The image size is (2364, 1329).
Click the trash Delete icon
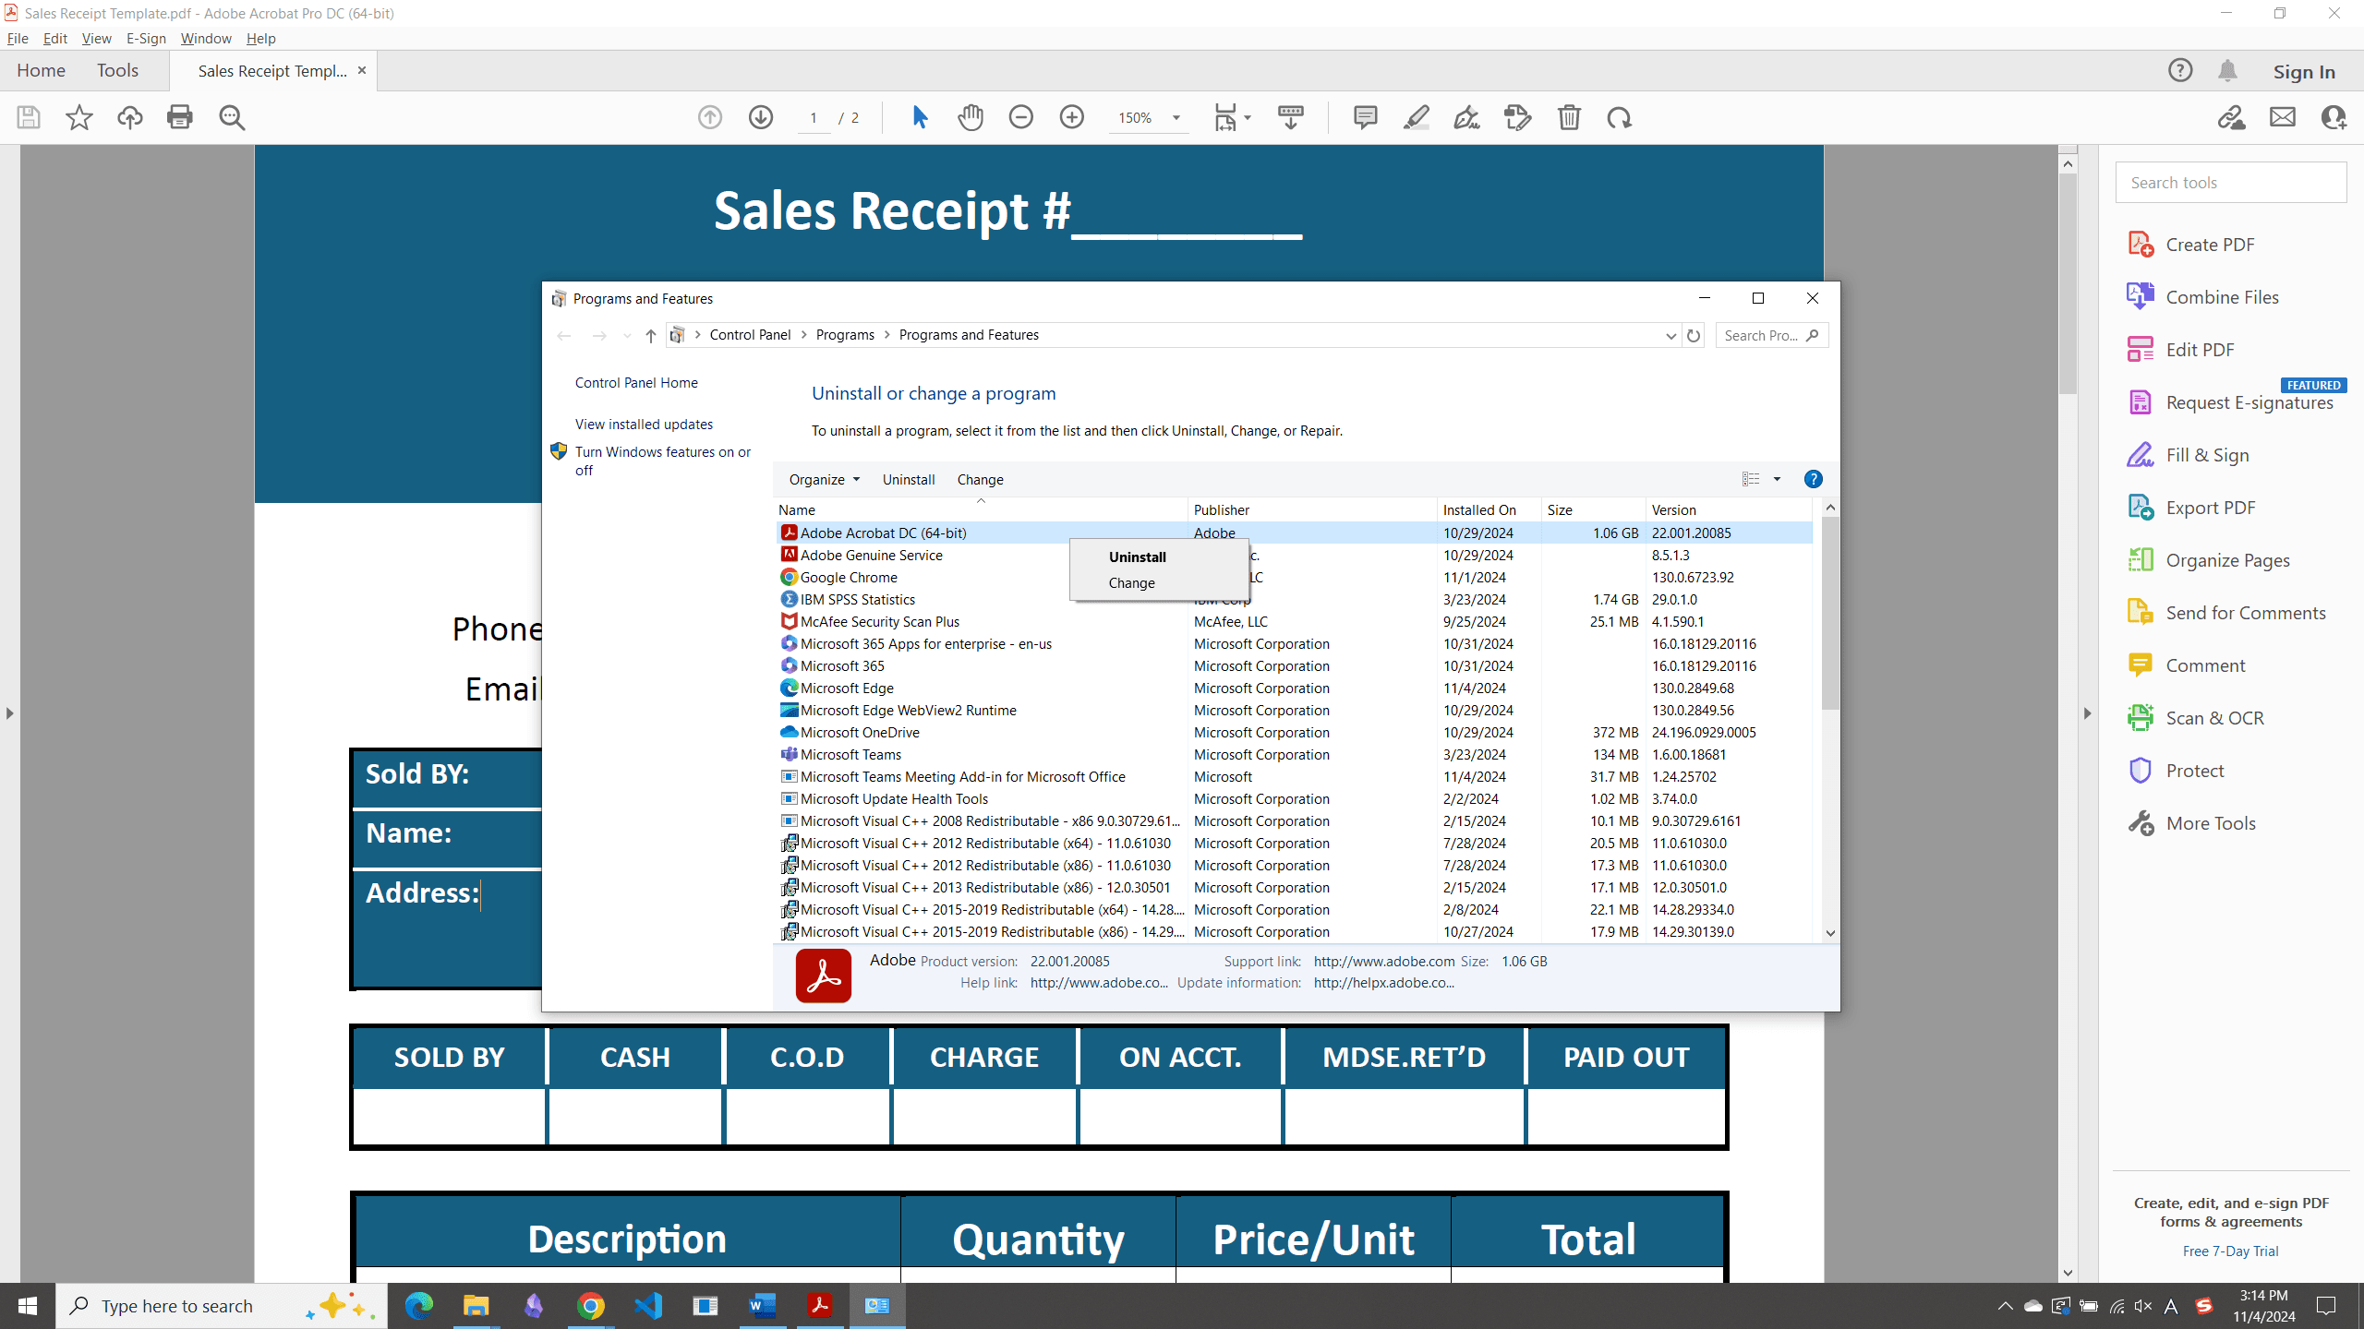pyautogui.click(x=1569, y=117)
